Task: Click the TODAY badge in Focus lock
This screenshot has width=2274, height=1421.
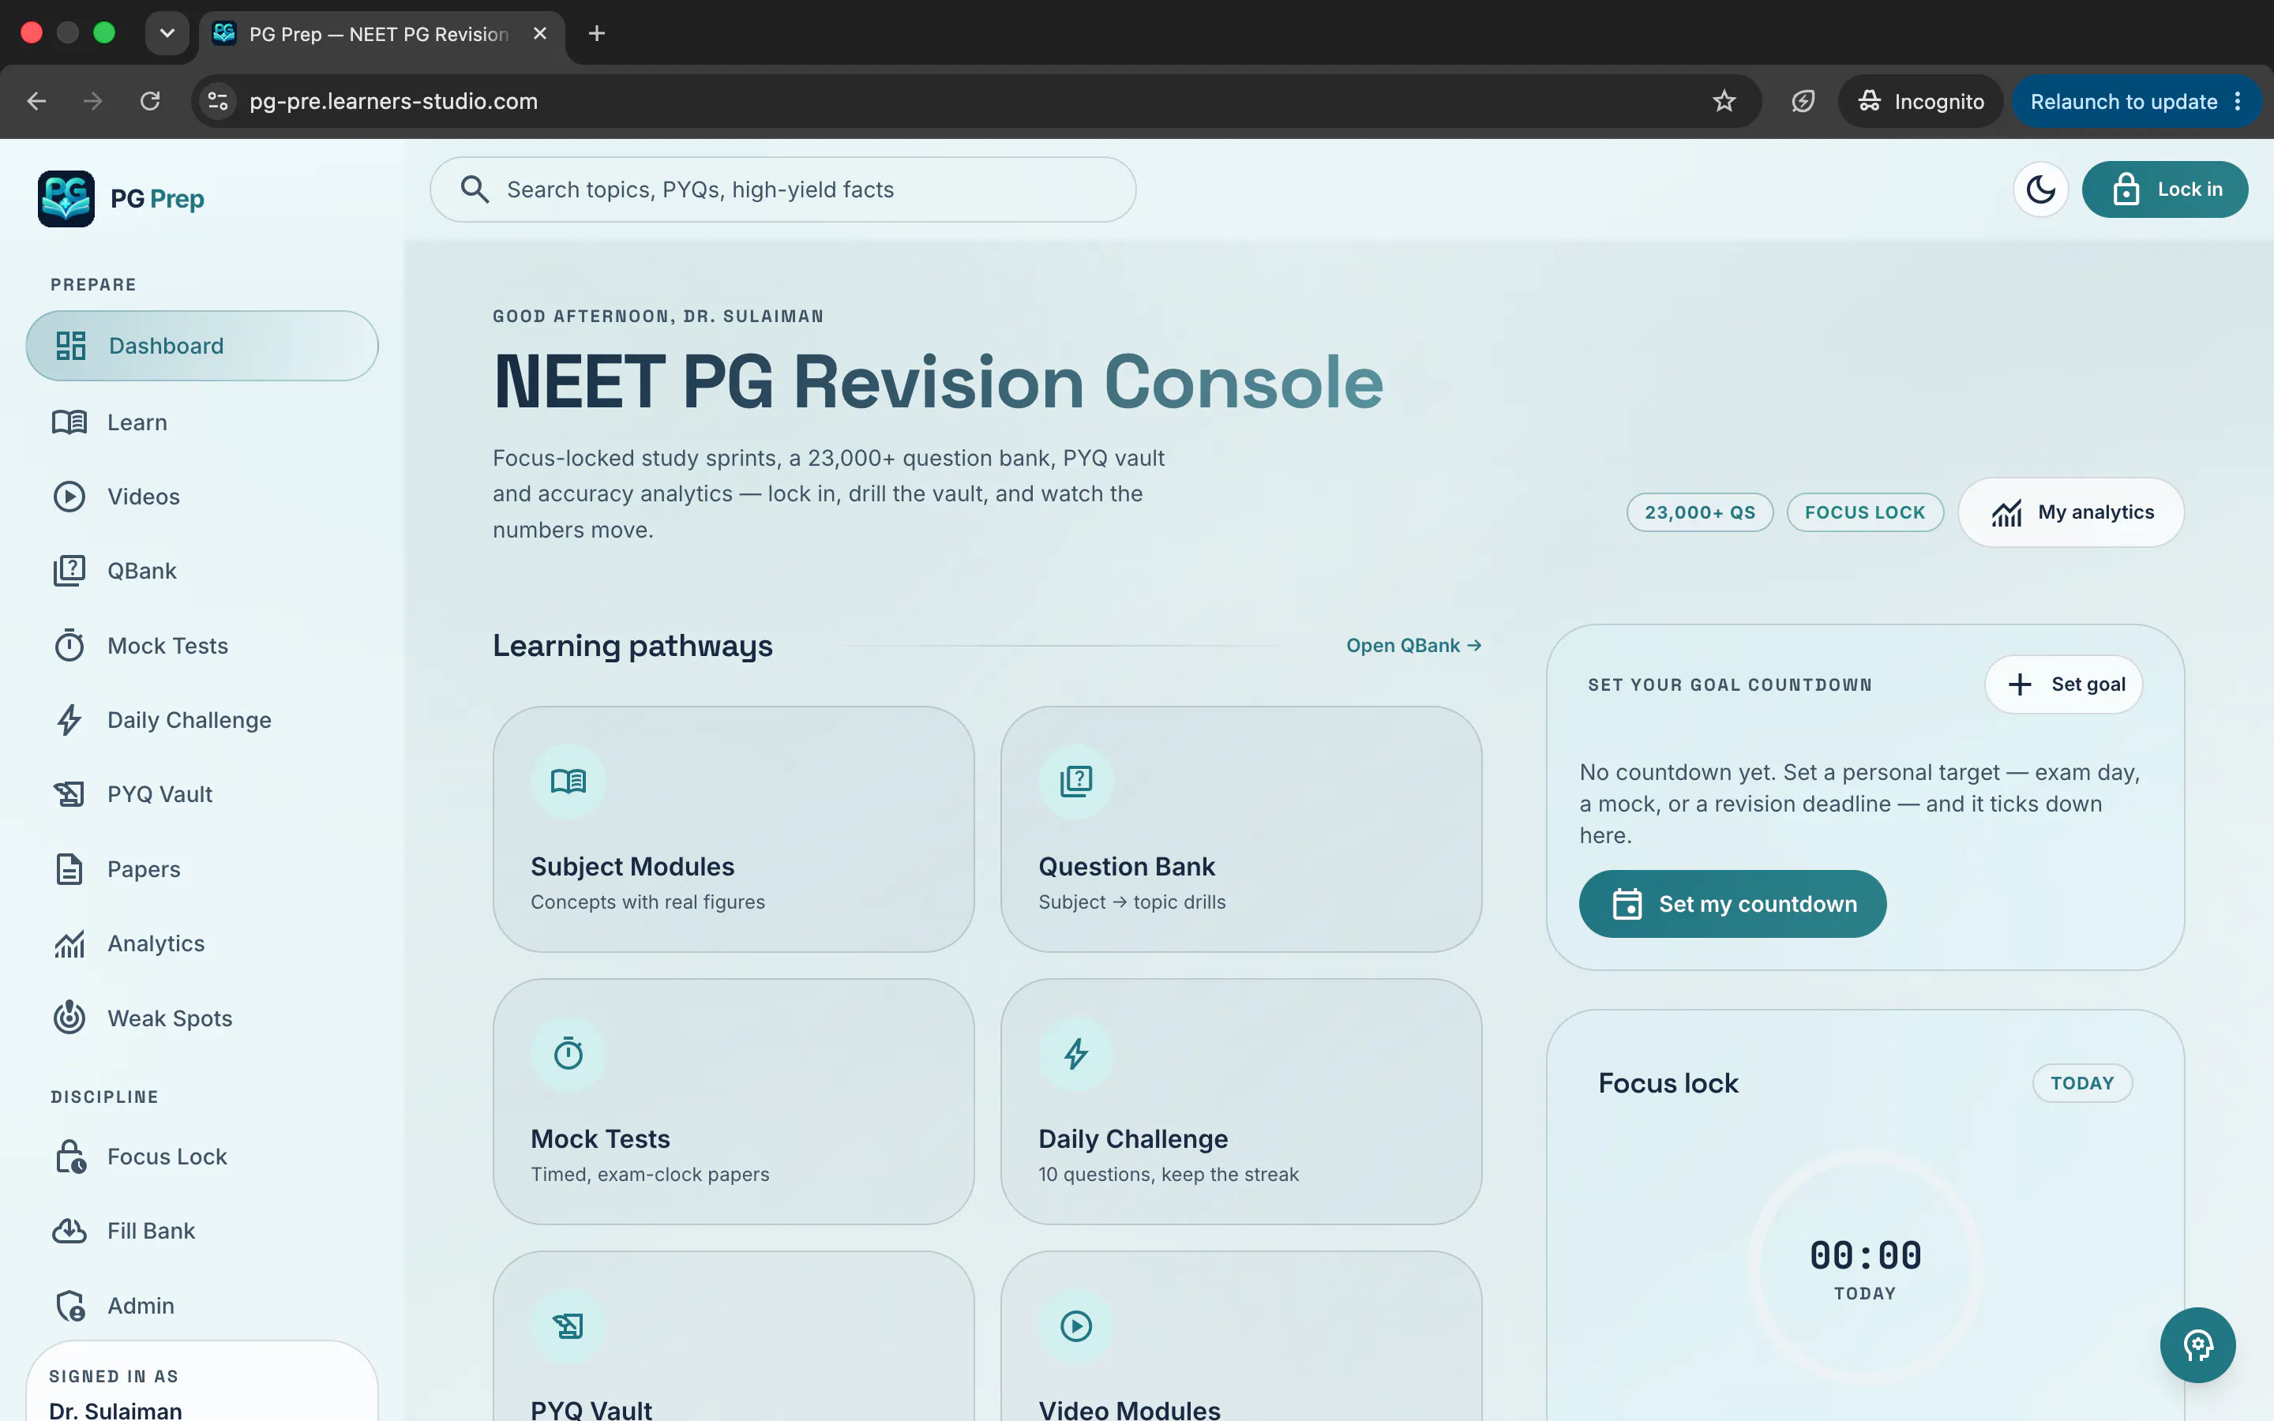Action: (2081, 1082)
